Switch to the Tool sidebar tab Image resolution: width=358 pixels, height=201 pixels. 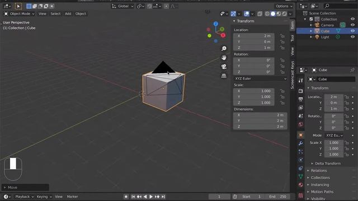click(x=293, y=38)
